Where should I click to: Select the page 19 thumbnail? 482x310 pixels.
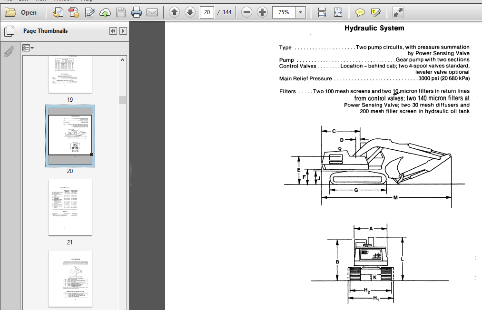click(x=70, y=74)
